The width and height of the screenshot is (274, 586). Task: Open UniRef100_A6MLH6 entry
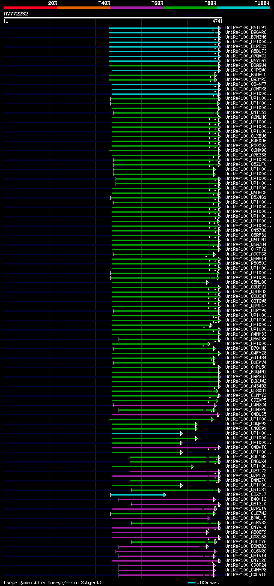247,117
